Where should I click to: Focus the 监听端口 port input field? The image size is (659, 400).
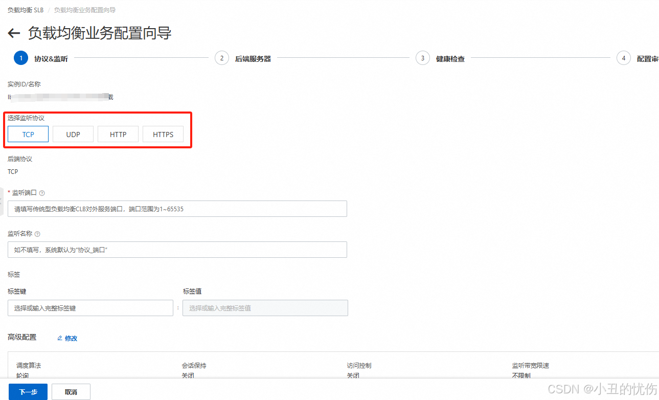(177, 209)
